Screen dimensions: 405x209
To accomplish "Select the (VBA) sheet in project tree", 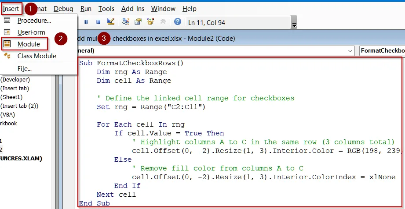I will [x=7, y=115].
